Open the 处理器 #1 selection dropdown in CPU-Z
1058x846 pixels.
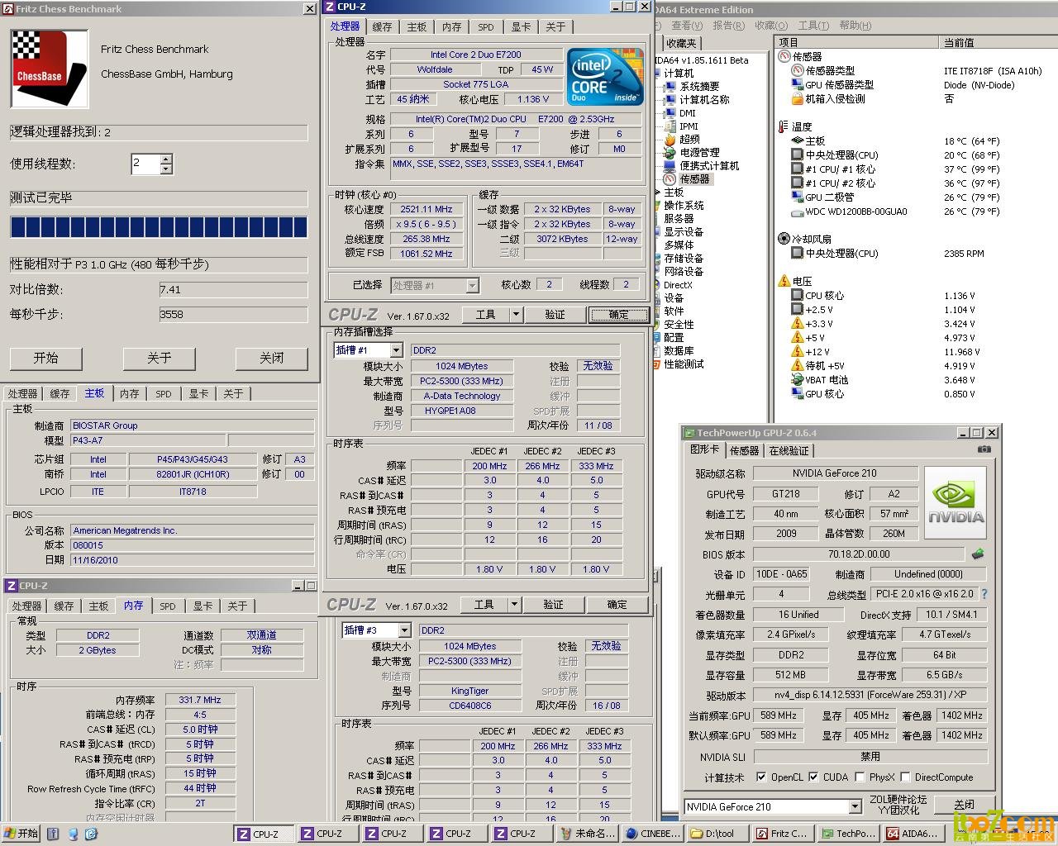(x=472, y=286)
